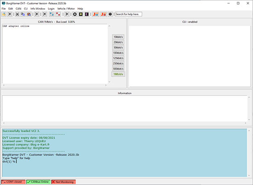Click the yellow H toolbar icon
The width and height of the screenshot is (253, 185).
tap(80, 14)
